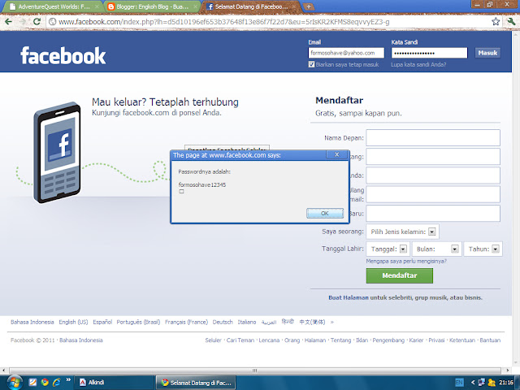
Task: Click the browser address bar URL
Action: [x=224, y=22]
